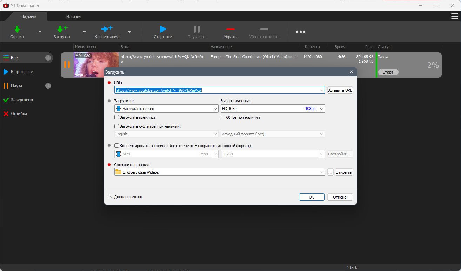461x271 pixels.
Task: Open the Выбор качества HD 1080 dropdown
Action: pos(272,109)
